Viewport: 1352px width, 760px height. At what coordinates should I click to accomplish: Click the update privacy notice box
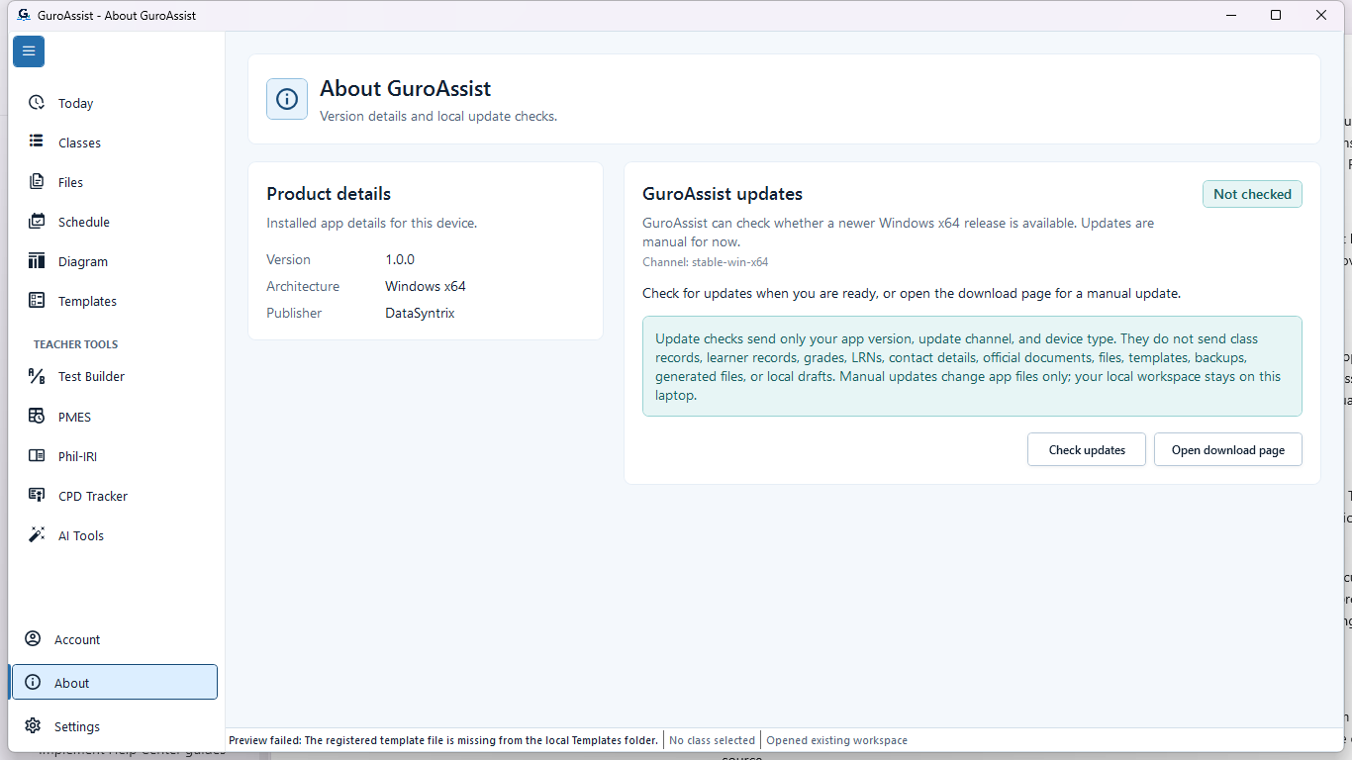tap(972, 366)
